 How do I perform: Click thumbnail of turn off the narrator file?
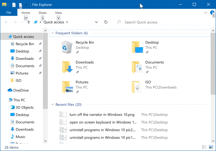63,115
